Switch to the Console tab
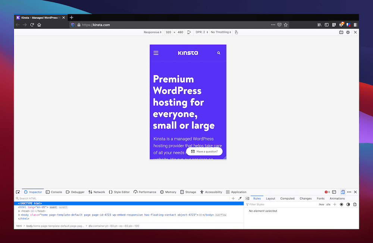 coord(54,192)
